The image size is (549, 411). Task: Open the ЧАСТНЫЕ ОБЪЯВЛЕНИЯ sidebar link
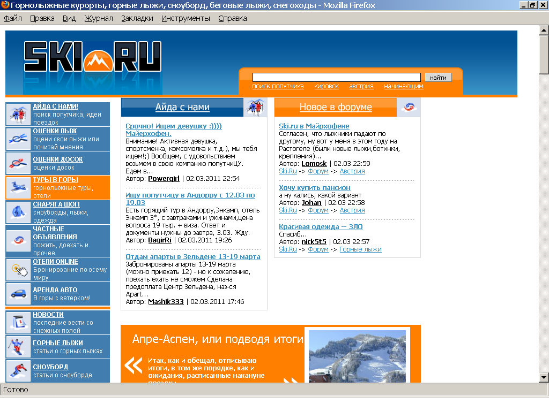coord(55,233)
